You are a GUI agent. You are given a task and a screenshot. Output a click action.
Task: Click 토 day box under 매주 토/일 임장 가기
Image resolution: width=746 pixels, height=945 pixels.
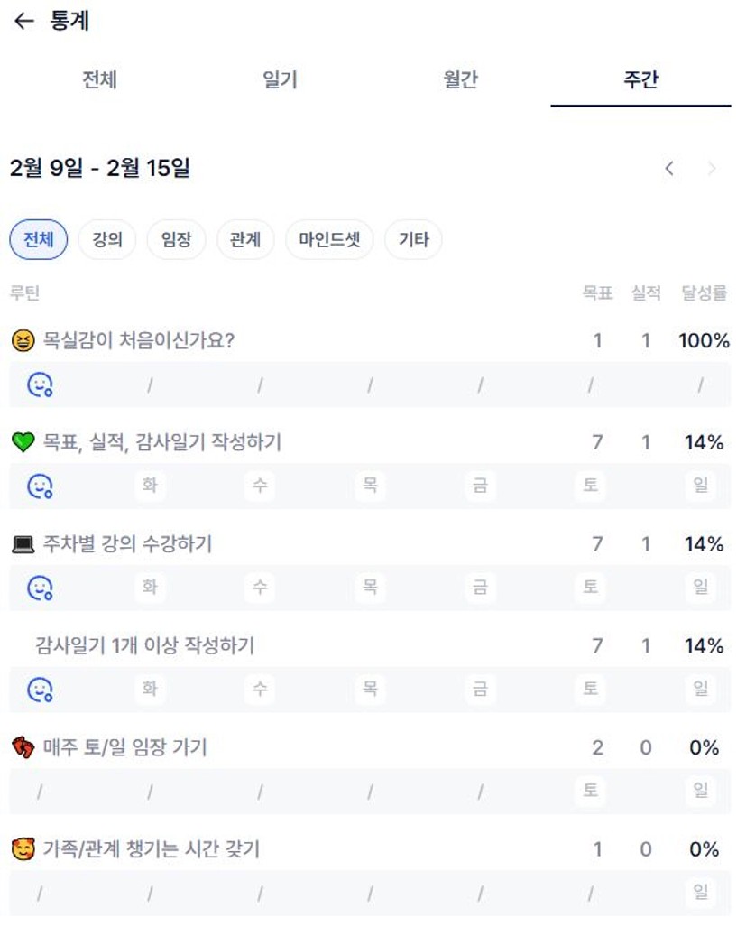pyautogui.click(x=590, y=791)
